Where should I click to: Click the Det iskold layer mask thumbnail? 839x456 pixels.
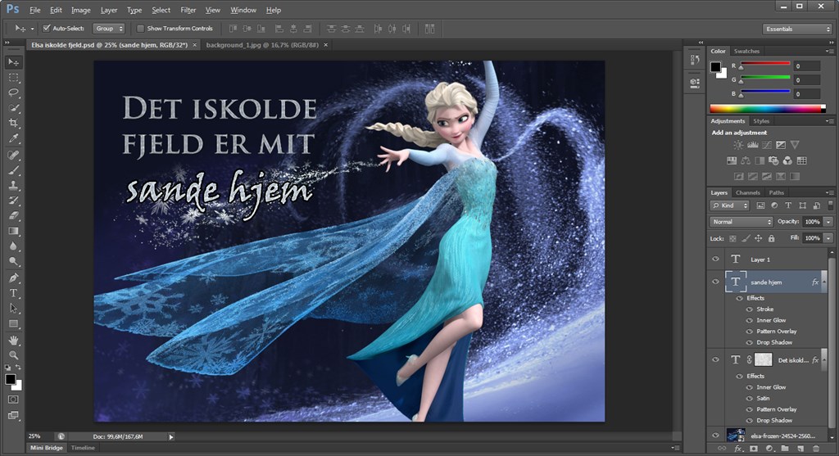click(x=763, y=359)
